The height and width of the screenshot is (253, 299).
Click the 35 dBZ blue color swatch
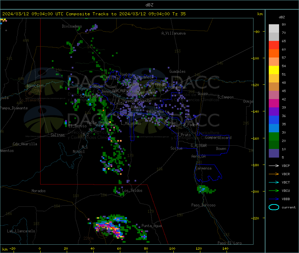[274, 120]
